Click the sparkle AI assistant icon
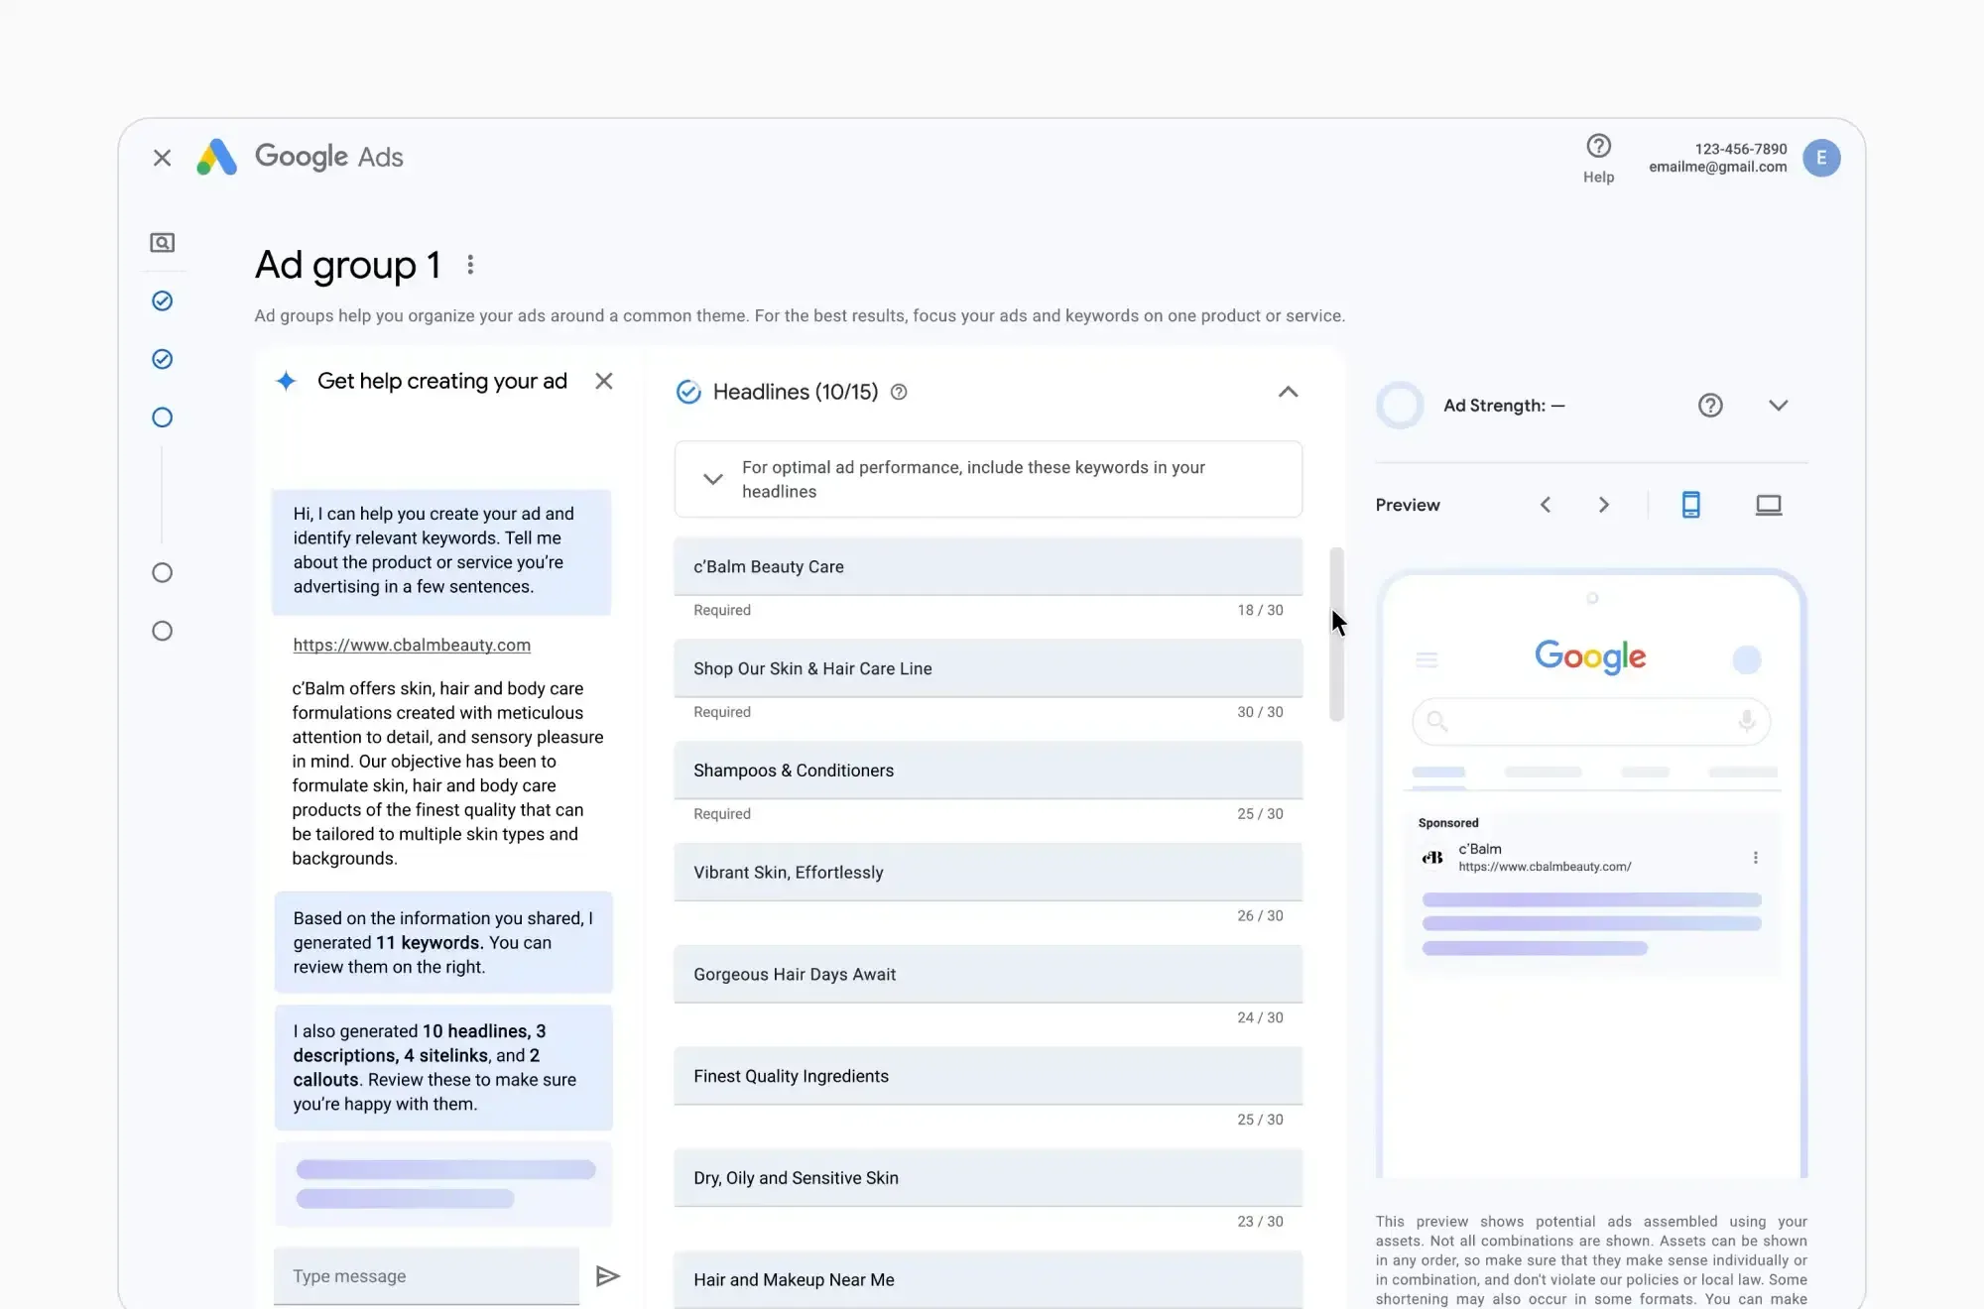Screen dimensions: 1984x1309 (286, 381)
